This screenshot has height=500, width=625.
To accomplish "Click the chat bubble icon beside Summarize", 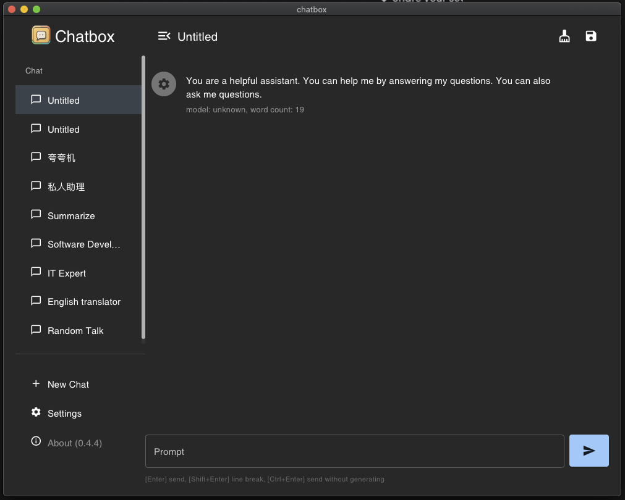I will pos(36,215).
